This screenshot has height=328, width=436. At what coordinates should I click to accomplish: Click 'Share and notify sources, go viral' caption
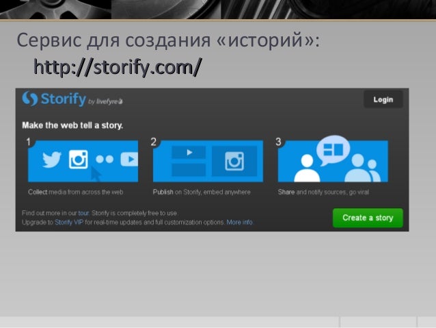click(x=323, y=192)
